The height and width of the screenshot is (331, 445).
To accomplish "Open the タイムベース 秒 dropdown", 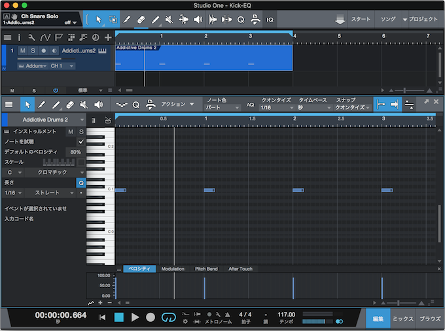I will click(314, 108).
